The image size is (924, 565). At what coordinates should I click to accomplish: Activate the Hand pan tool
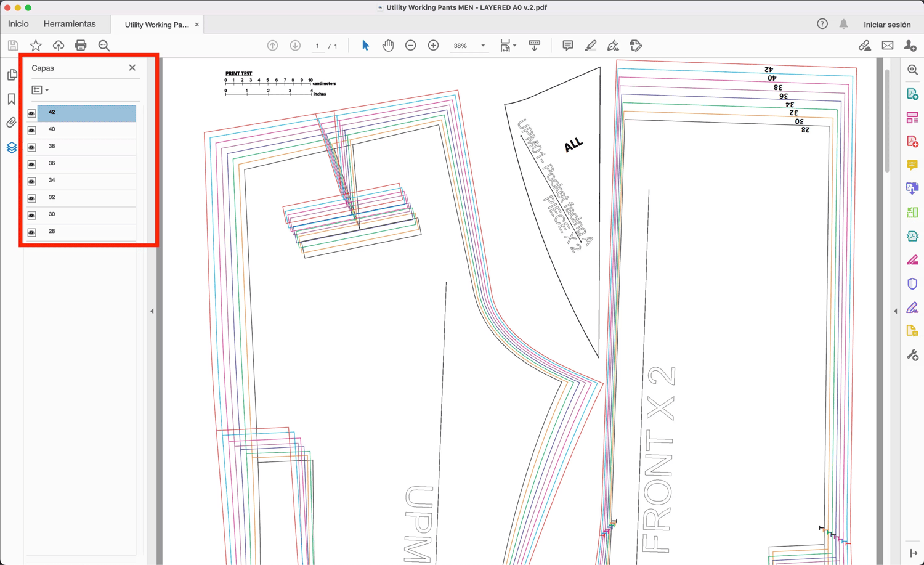point(388,46)
